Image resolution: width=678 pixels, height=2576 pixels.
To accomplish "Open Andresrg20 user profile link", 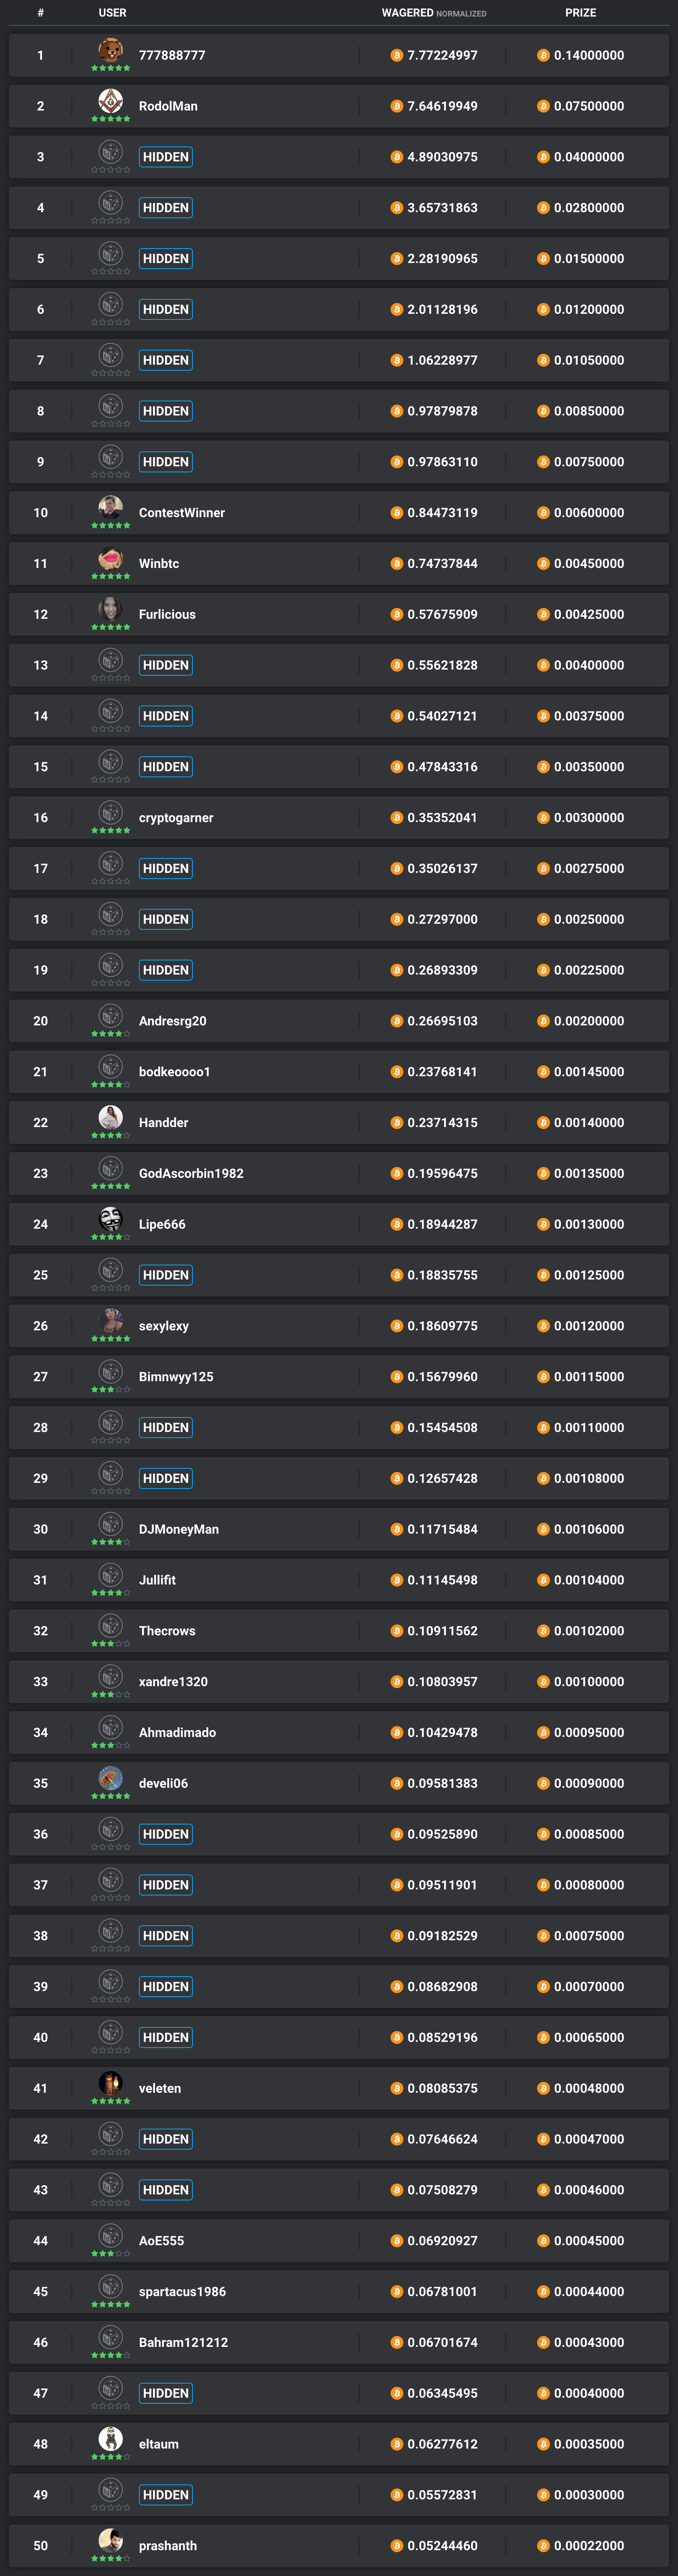I will pos(173,1021).
